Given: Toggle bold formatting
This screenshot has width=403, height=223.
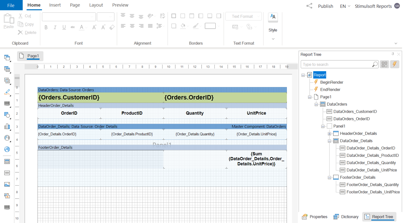Looking at the screenshot, I should (46, 27).
